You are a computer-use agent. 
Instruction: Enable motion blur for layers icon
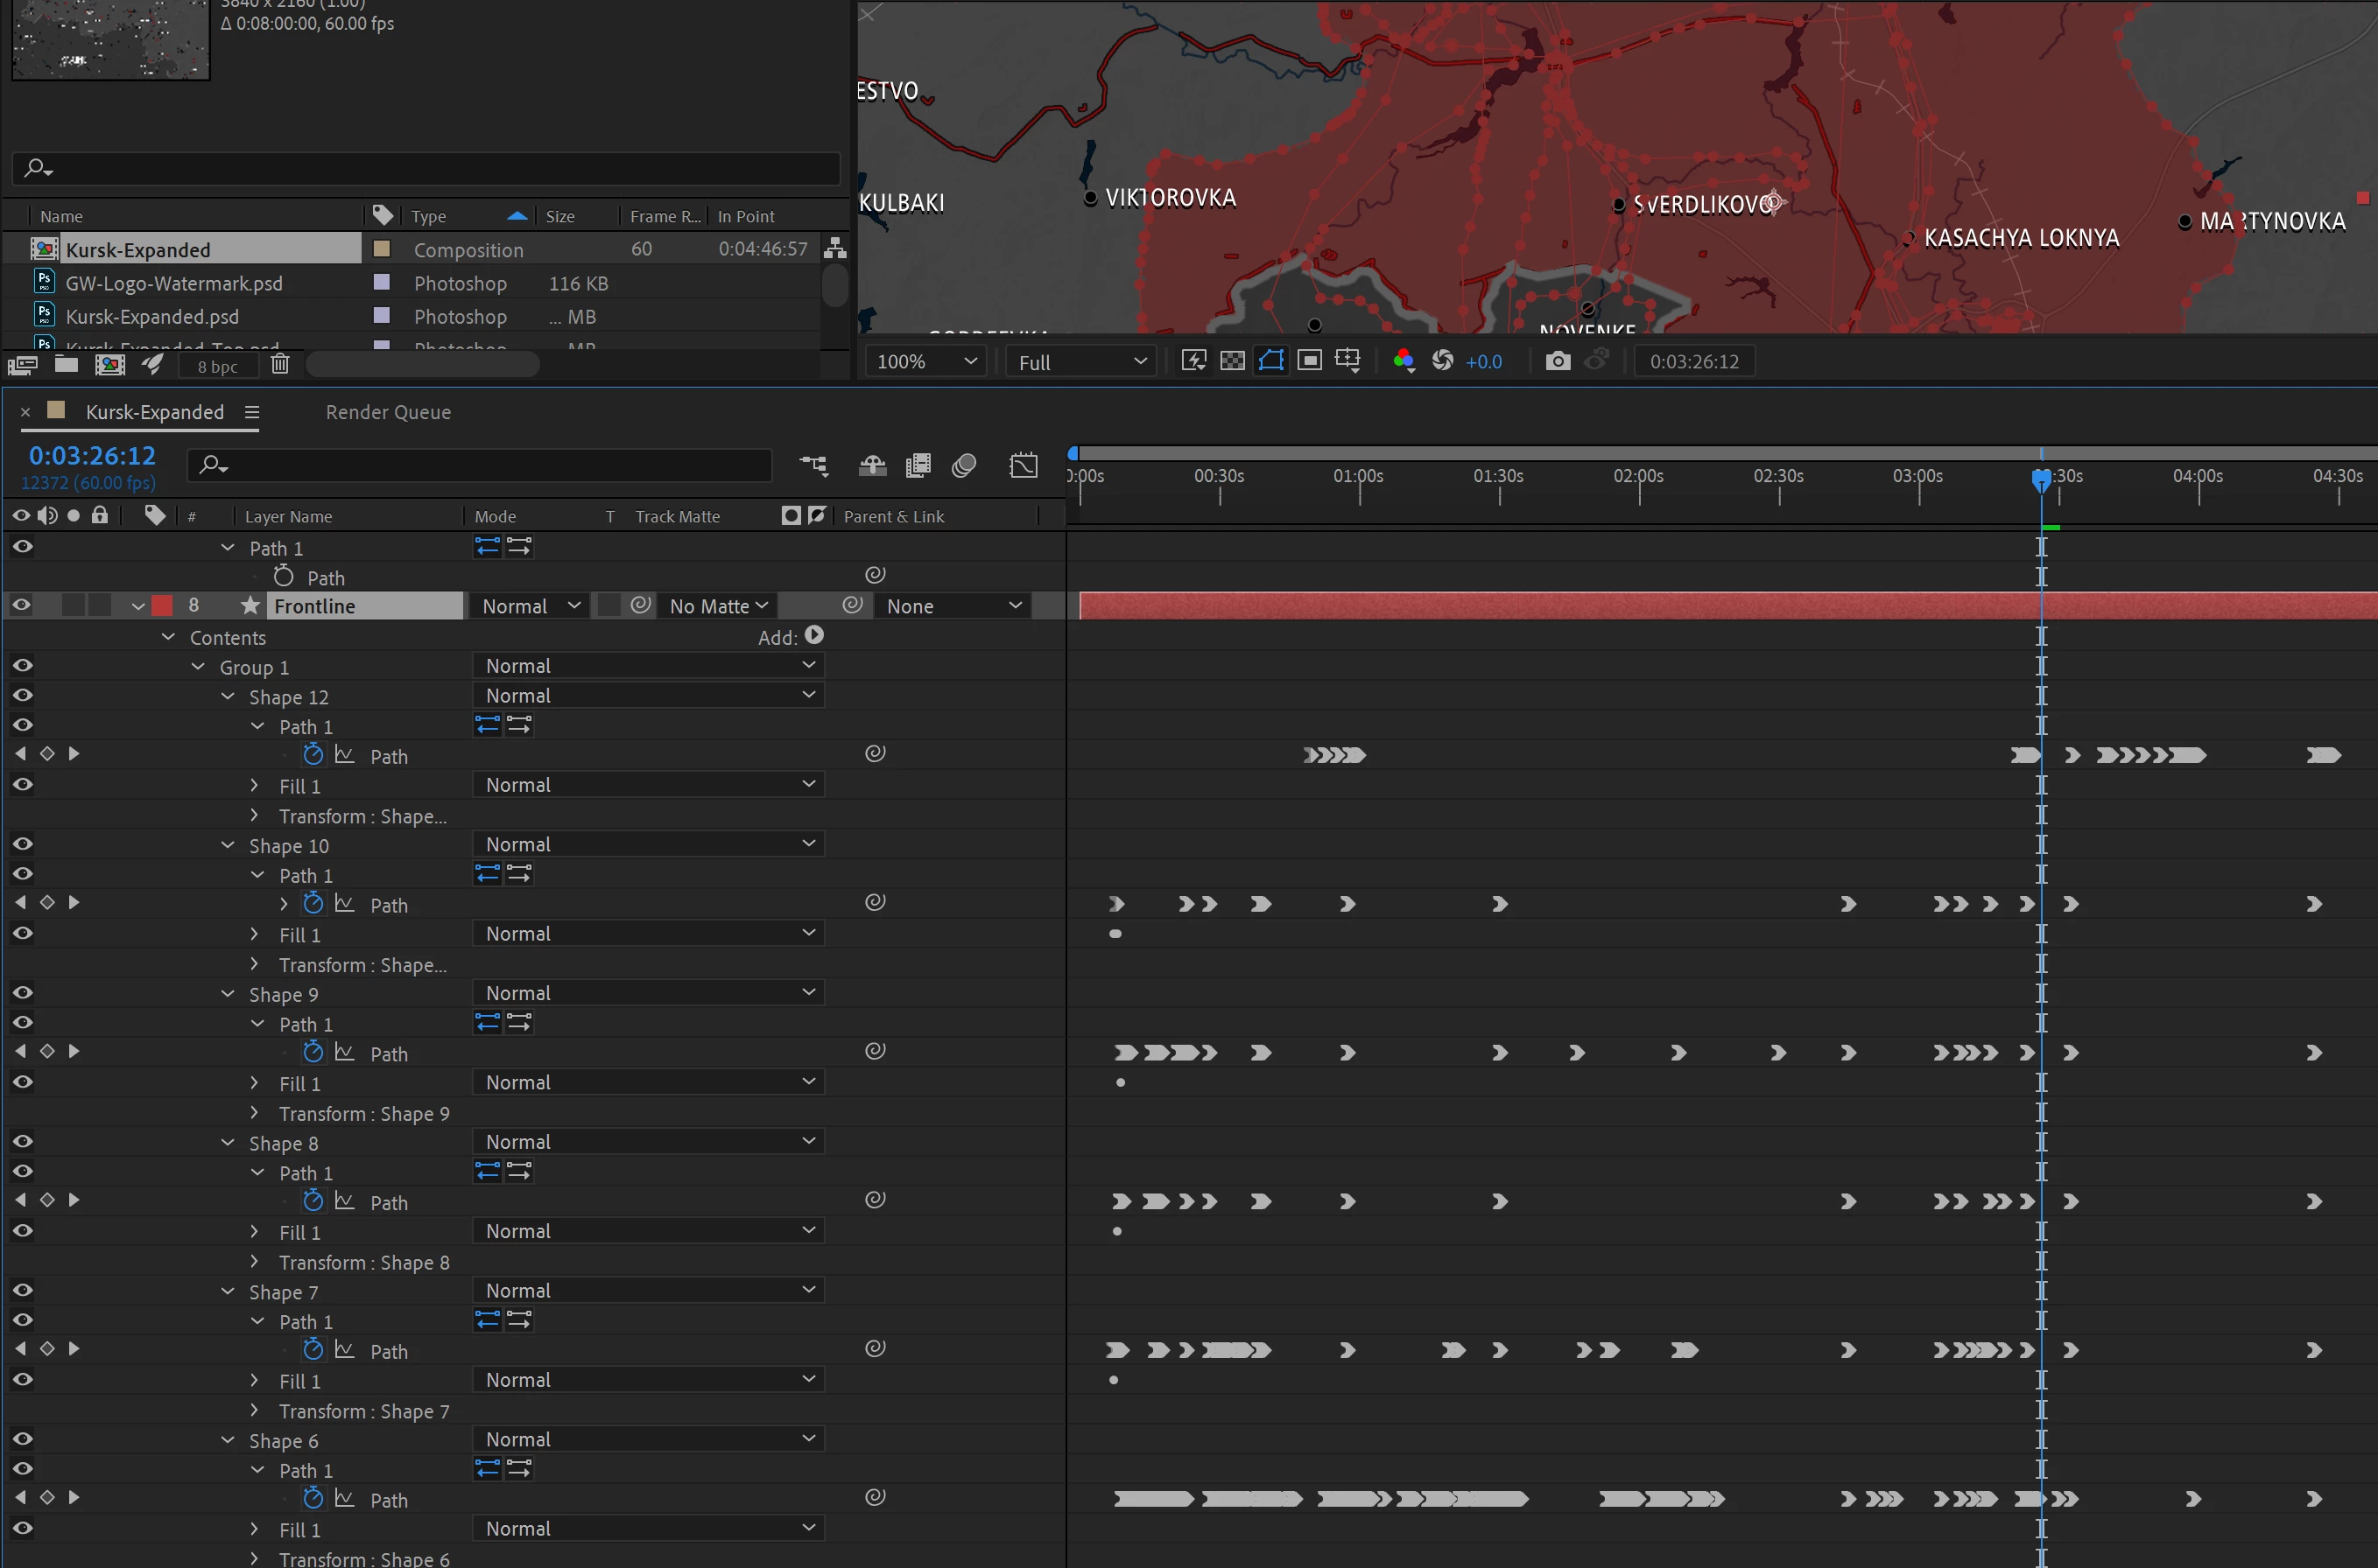click(963, 465)
